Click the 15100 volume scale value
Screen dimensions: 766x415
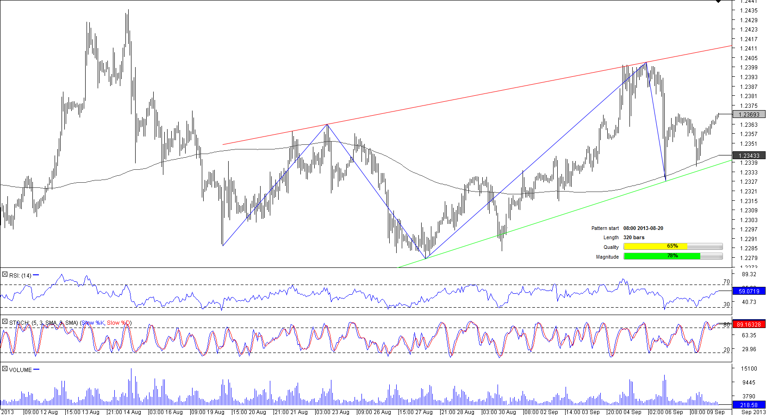coord(749,369)
